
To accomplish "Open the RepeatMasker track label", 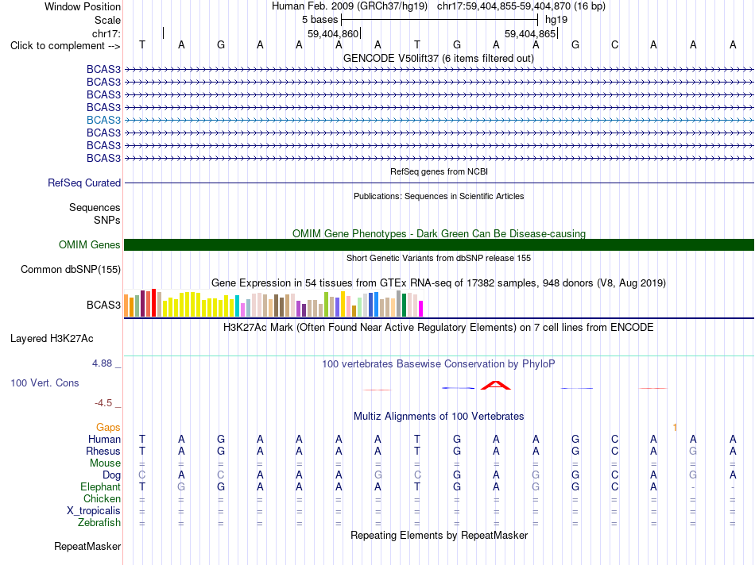I will pyautogui.click(x=87, y=546).
